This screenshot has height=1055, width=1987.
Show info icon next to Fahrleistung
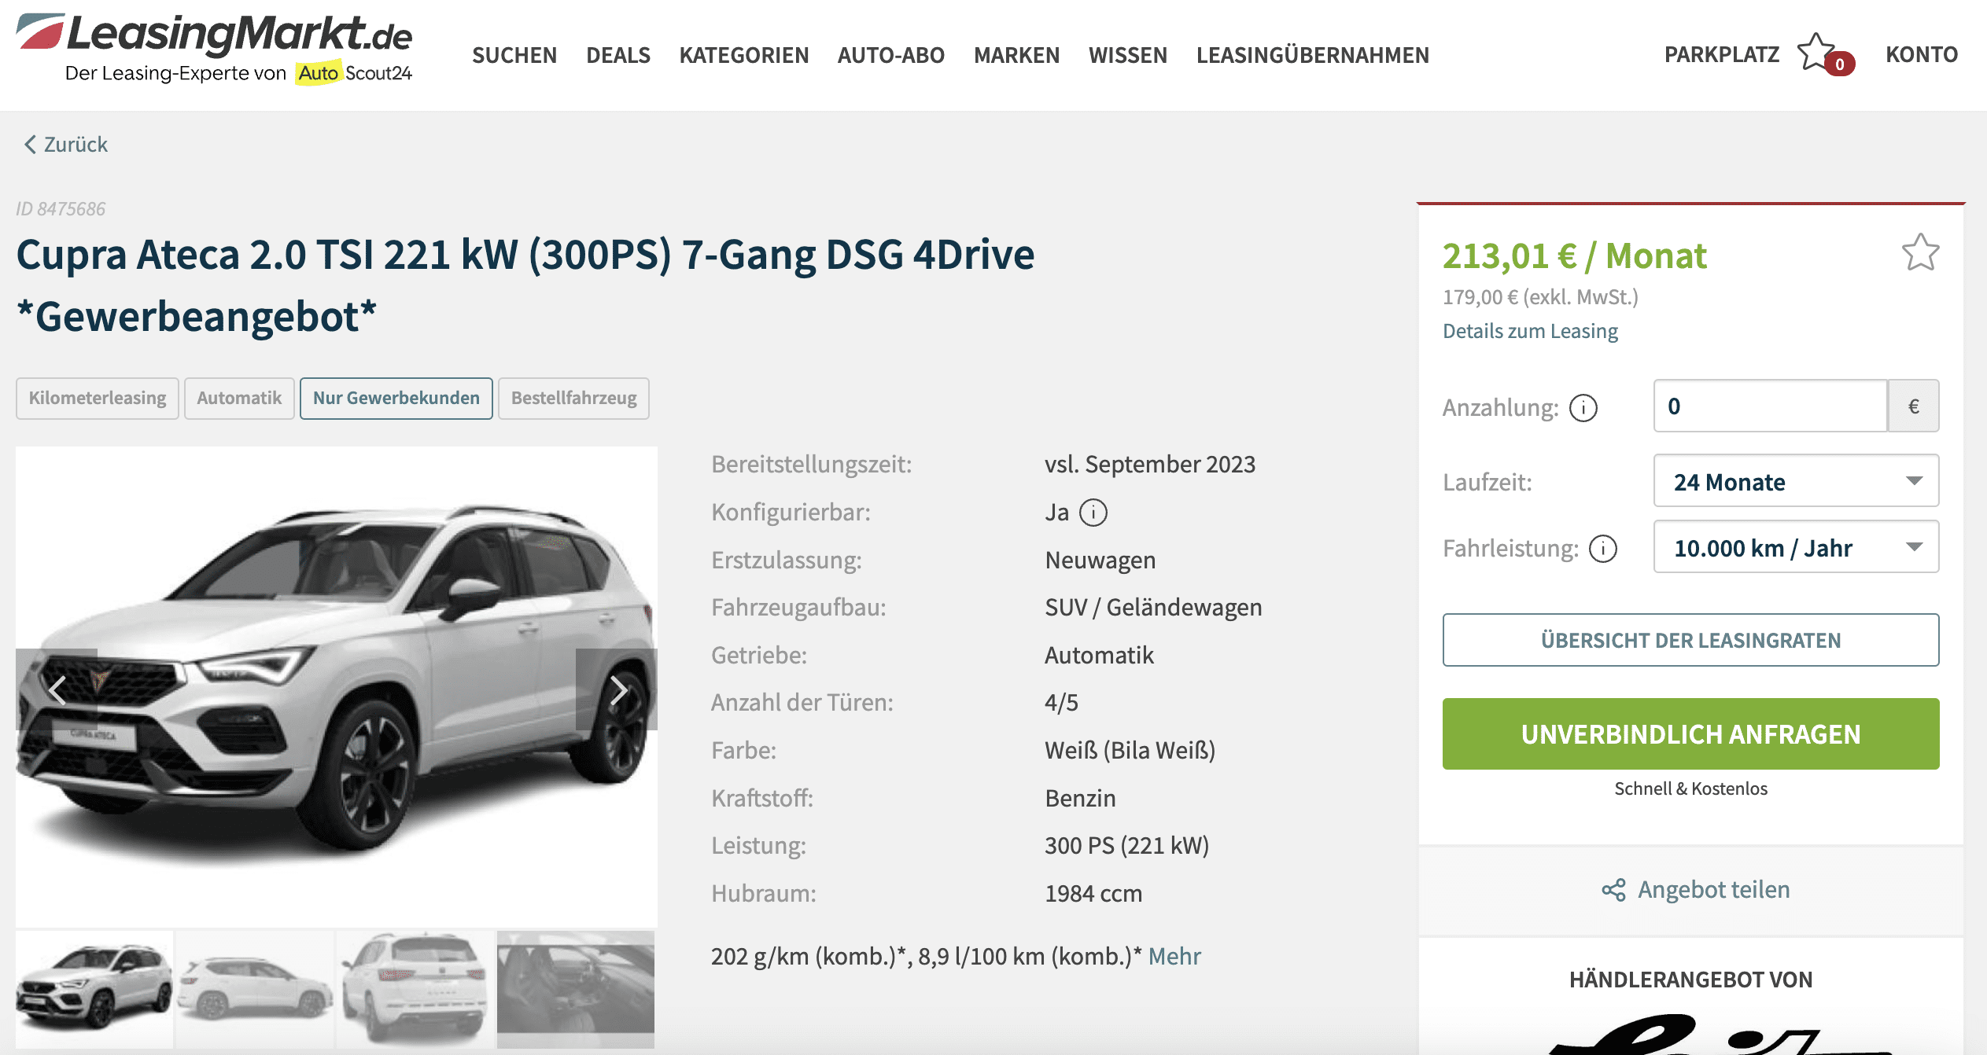click(1602, 549)
